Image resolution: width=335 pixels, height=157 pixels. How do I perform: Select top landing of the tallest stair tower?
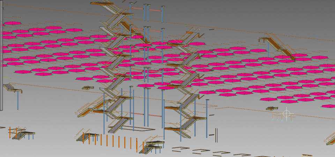101,3
